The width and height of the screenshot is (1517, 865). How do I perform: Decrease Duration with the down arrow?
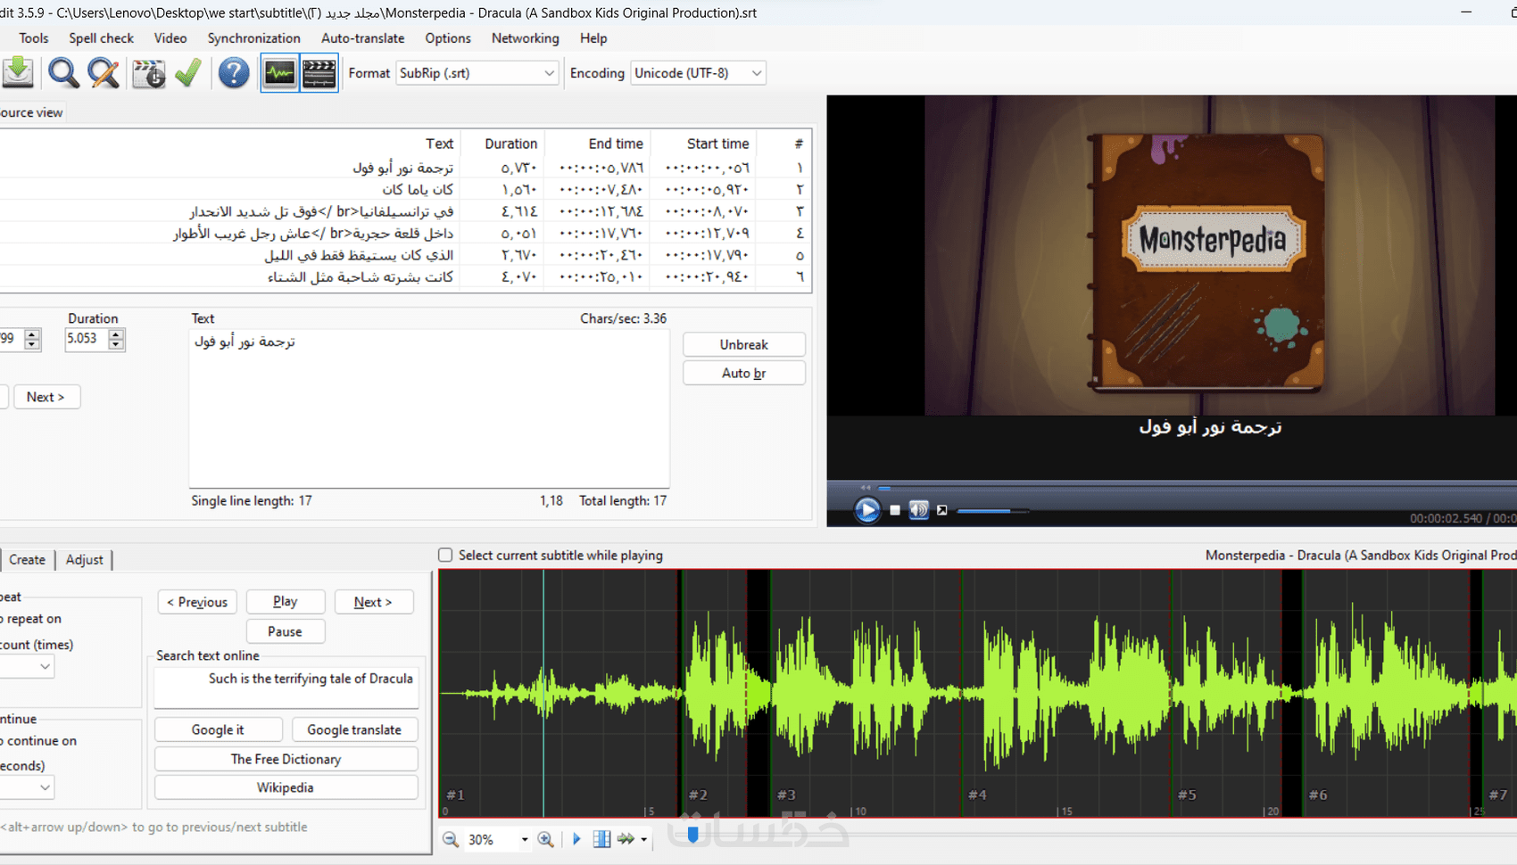(x=116, y=344)
